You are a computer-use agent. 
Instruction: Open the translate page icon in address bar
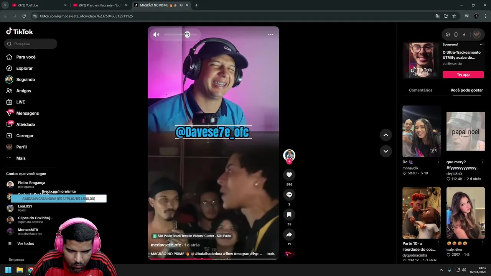tap(438, 16)
